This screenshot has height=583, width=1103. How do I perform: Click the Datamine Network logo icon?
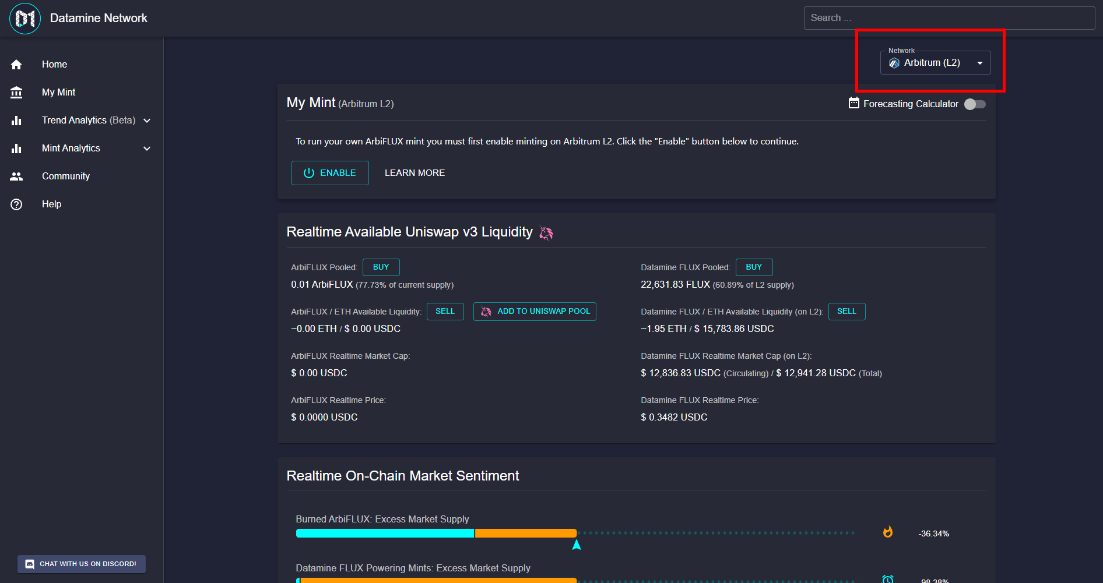click(25, 19)
